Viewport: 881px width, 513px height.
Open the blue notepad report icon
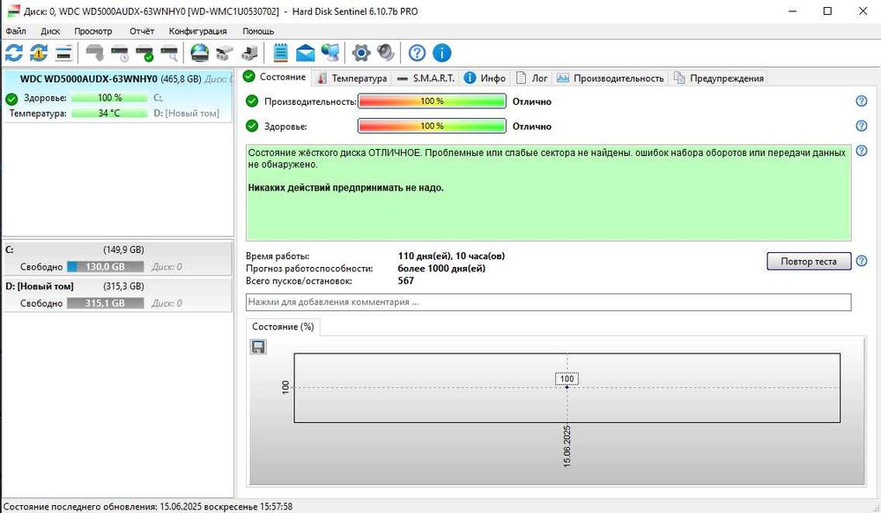click(280, 53)
